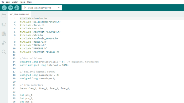Image resolution: width=184 pixels, height=103 pixels.
Task: Click the Upload arrow button
Action: pyautogui.click(x=11, y=8)
